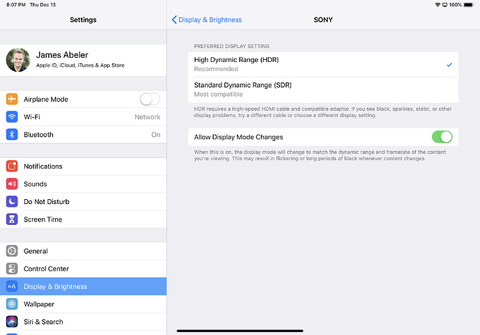Tap the Control Center icon
Screen dimensions: 480x335
click(x=12, y=269)
